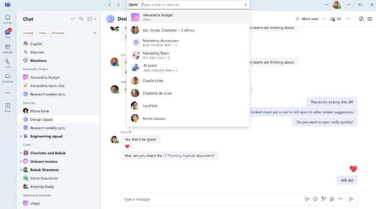The width and height of the screenshot is (376, 209).
Task: Open the Calendar app in the sidebar
Action: pyautogui.click(x=8, y=48)
